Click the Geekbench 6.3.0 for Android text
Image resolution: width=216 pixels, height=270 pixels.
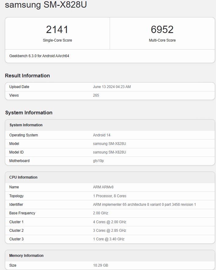pyautogui.click(x=39, y=56)
